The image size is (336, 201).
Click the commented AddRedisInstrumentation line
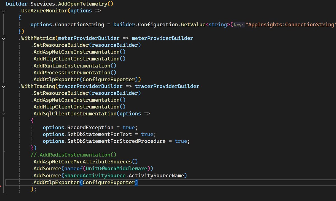point(73,155)
